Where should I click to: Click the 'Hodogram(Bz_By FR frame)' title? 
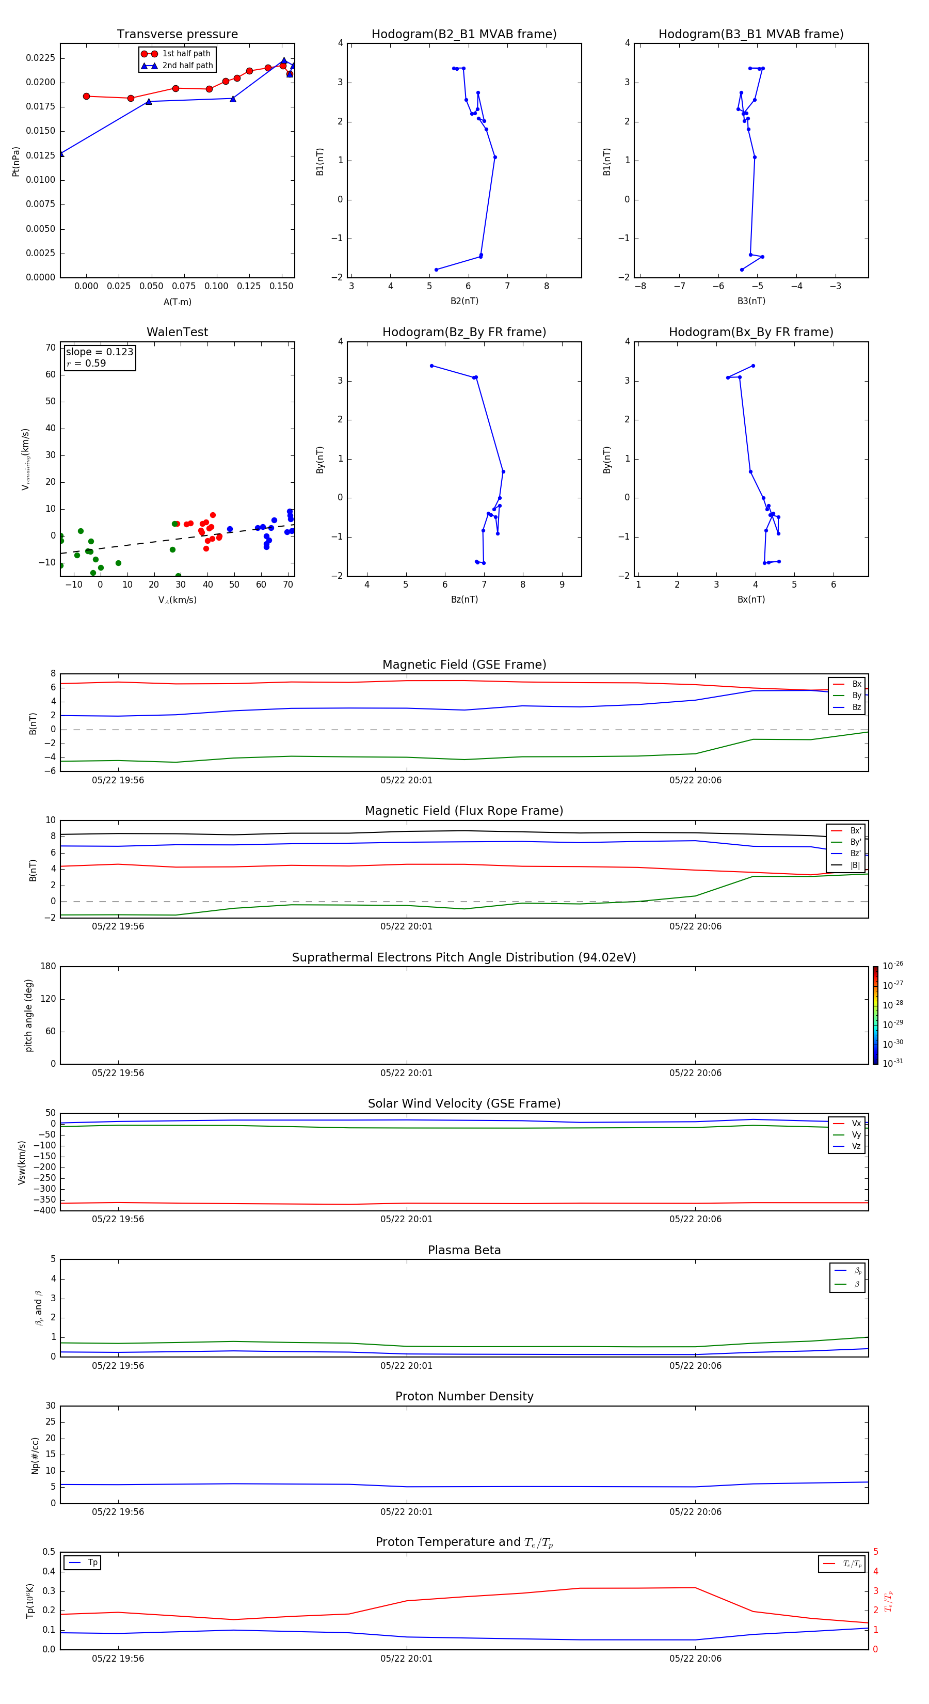(x=464, y=332)
